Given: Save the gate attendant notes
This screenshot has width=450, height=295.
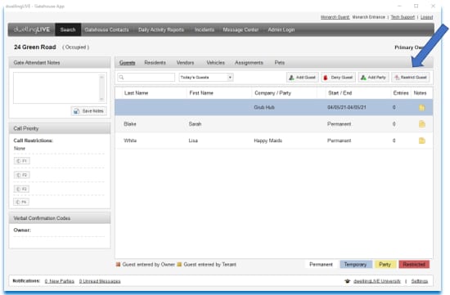Looking at the screenshot, I should (88, 111).
